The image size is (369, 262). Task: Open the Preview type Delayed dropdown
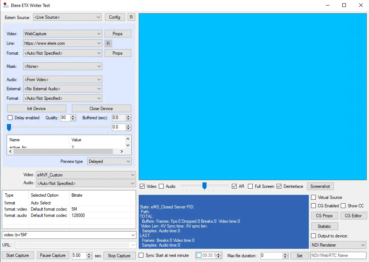click(x=109, y=161)
